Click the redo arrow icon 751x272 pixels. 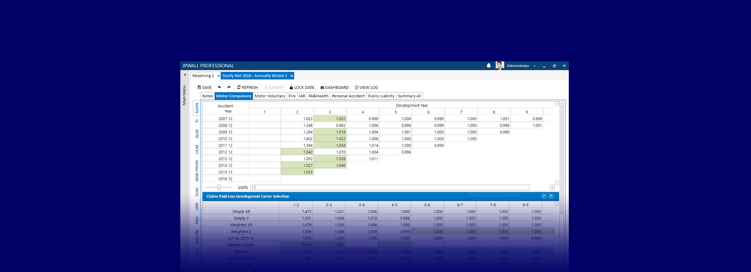click(229, 87)
